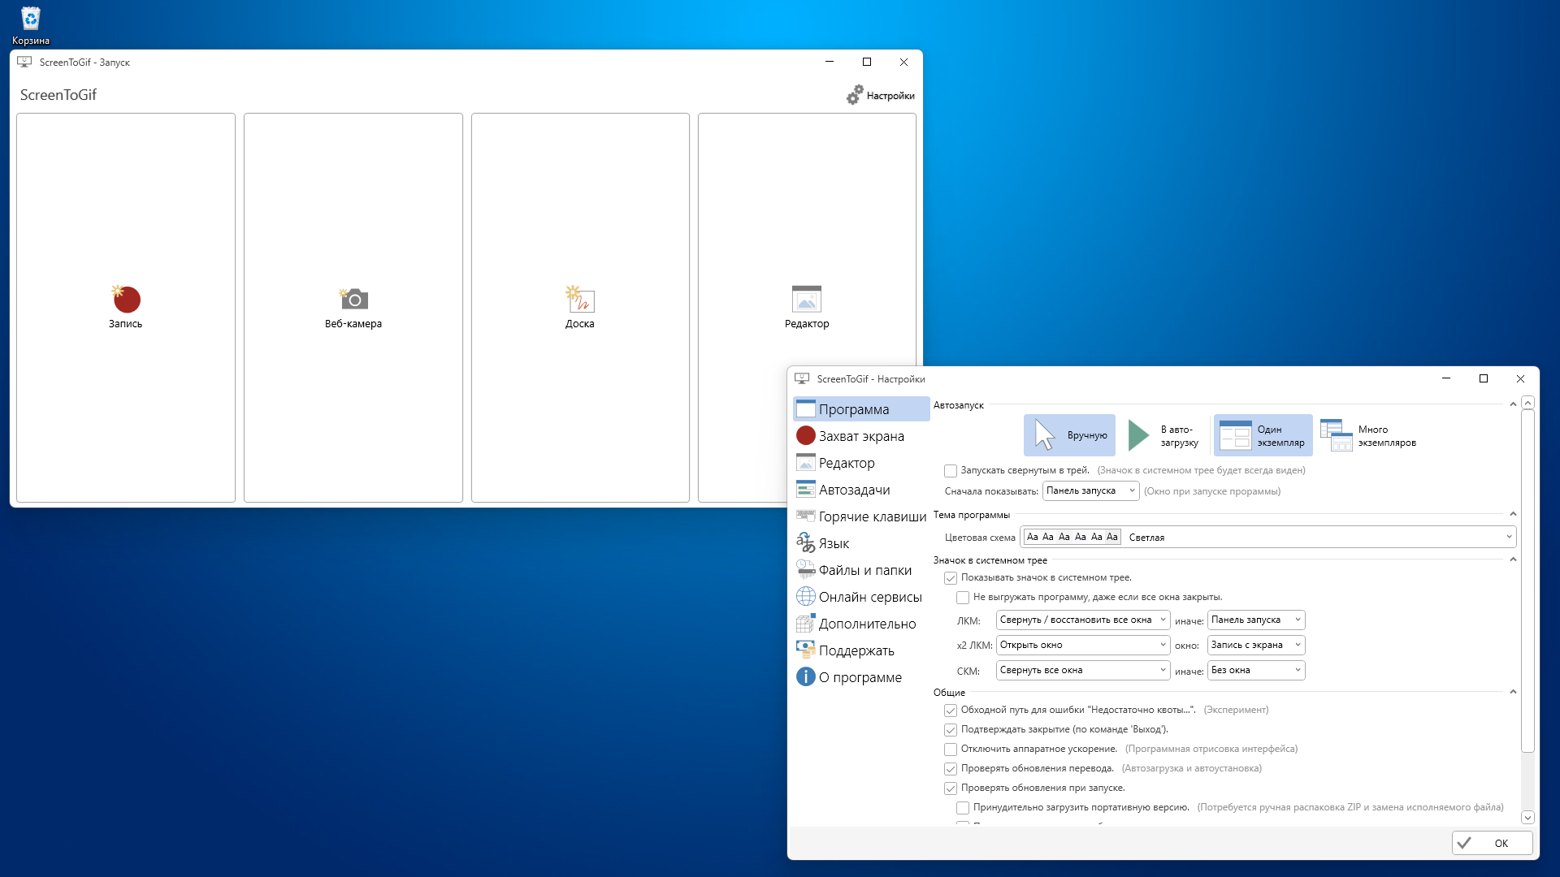The height and width of the screenshot is (877, 1560).
Task: Collapse the Тема программы section arrow
Action: pos(1513,514)
